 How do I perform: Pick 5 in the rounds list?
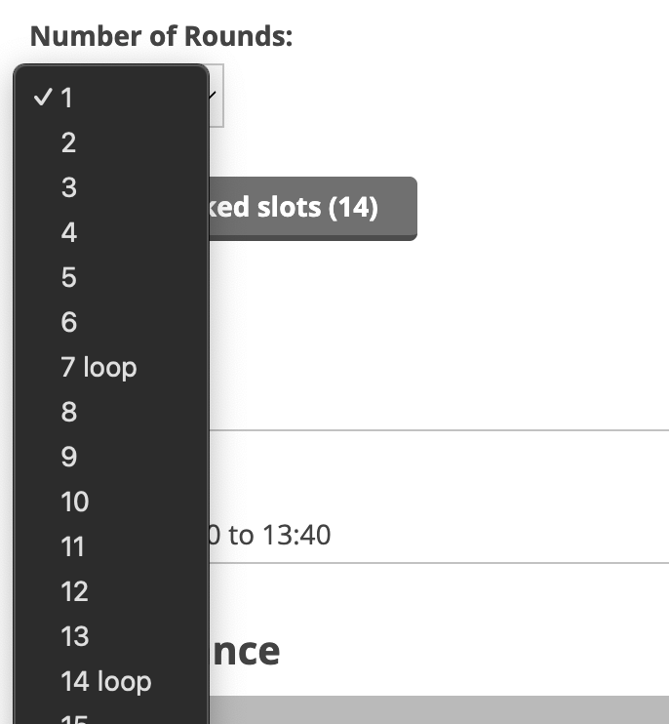(x=111, y=276)
